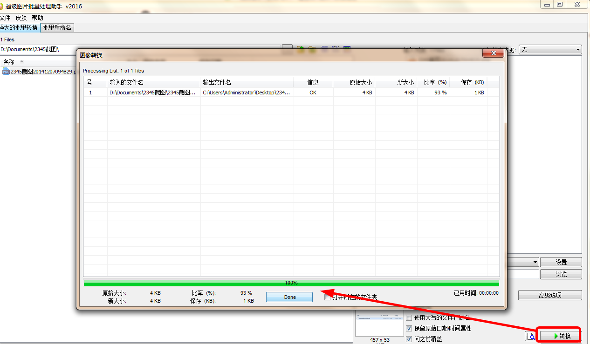Click the 原始大小 column header

pyautogui.click(x=354, y=82)
